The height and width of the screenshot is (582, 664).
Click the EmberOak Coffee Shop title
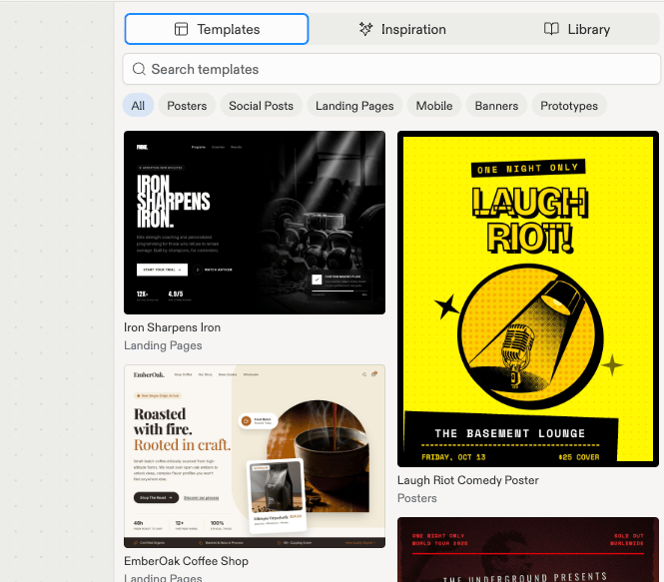pyautogui.click(x=186, y=561)
